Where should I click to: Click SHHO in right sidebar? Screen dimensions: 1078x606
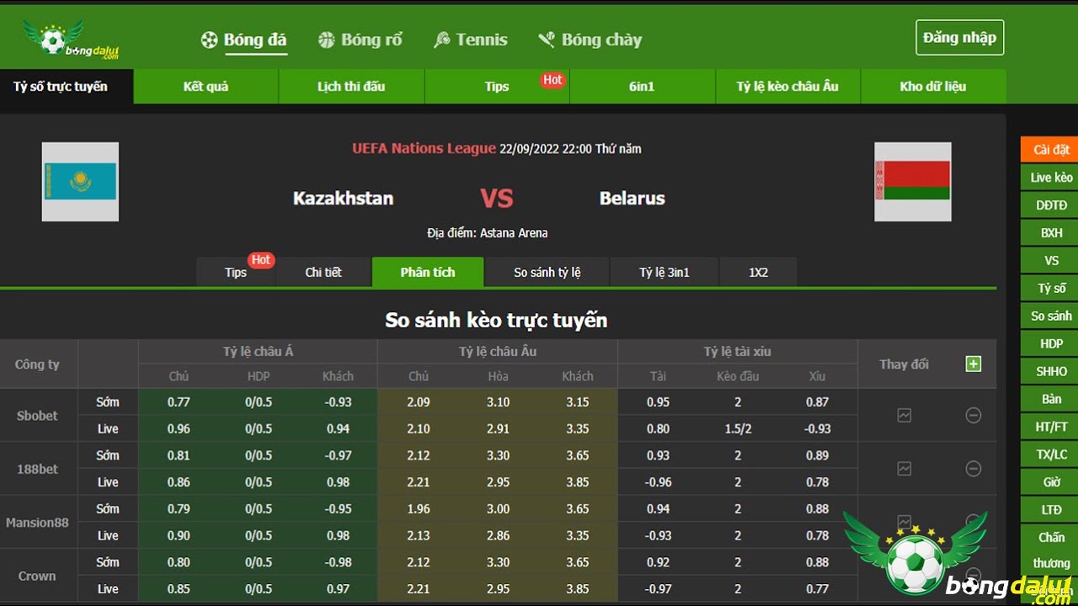1051,371
